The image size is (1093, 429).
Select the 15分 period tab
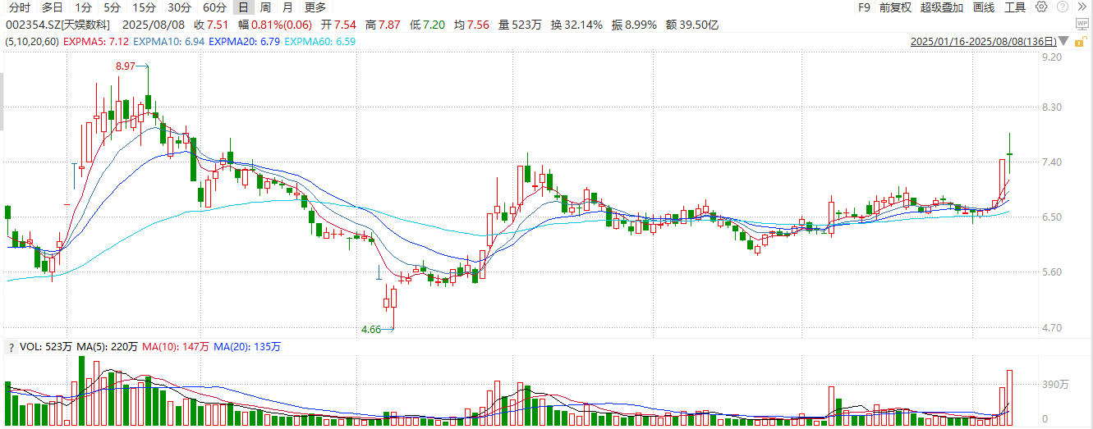(143, 7)
